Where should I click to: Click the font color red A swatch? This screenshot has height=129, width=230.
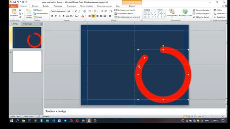point(83,16)
